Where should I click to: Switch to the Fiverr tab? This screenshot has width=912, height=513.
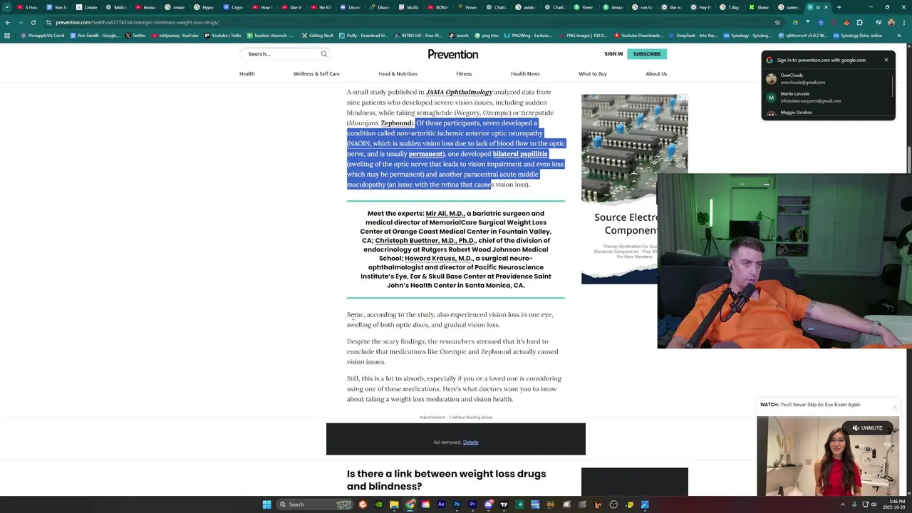(584, 7)
